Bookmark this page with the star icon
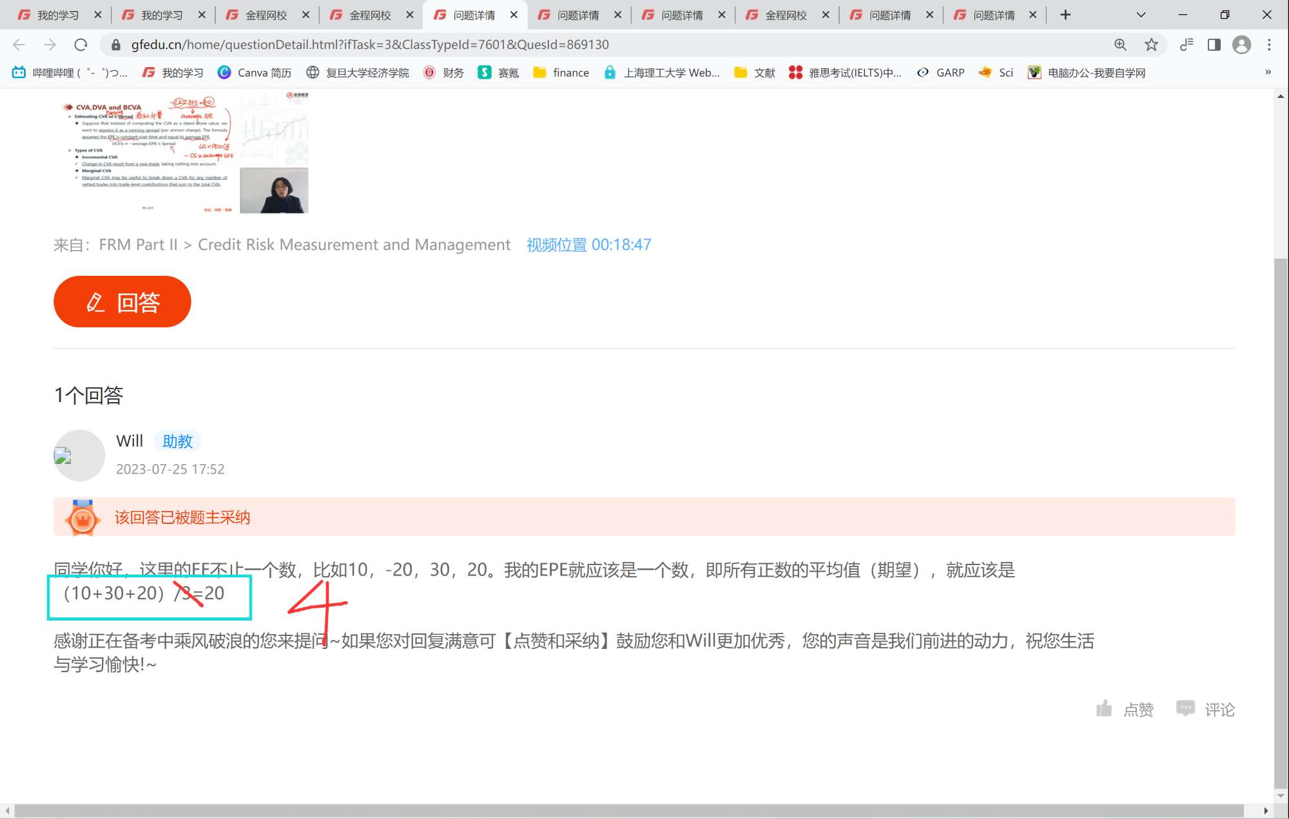The image size is (1289, 819). click(1151, 44)
